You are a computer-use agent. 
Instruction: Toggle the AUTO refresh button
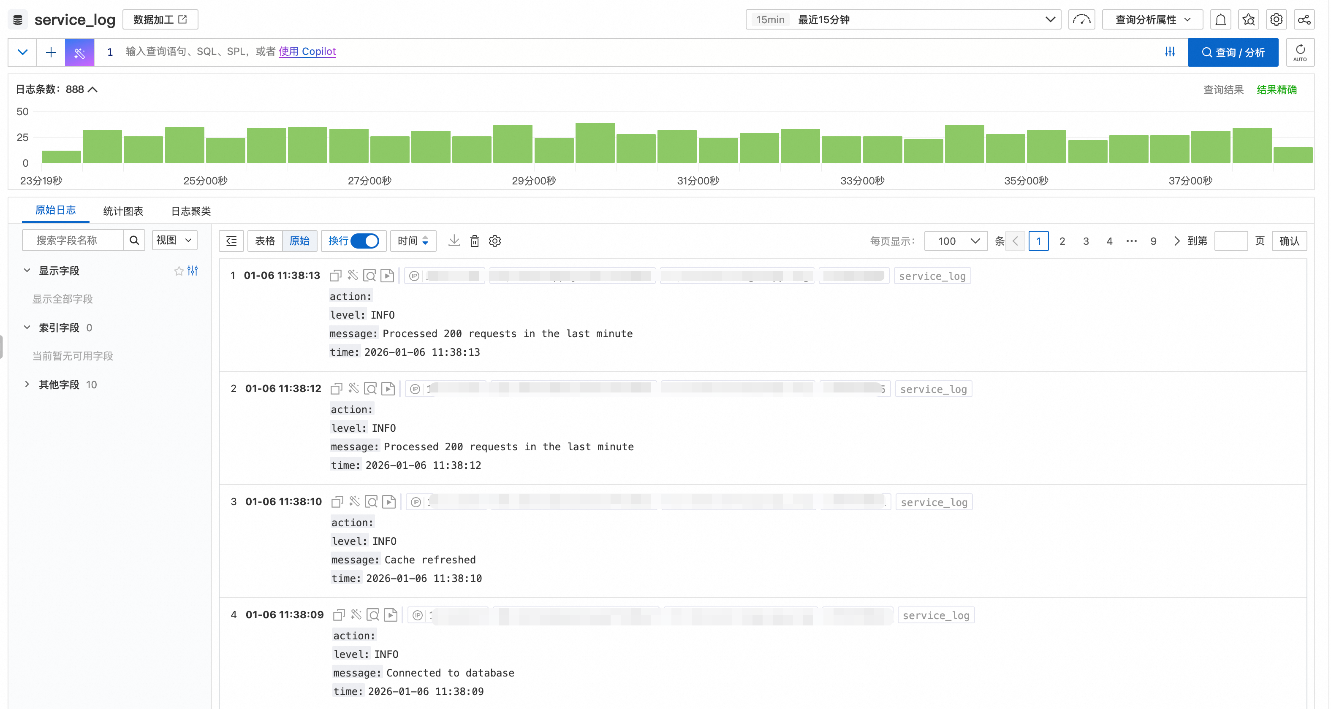coord(1299,52)
